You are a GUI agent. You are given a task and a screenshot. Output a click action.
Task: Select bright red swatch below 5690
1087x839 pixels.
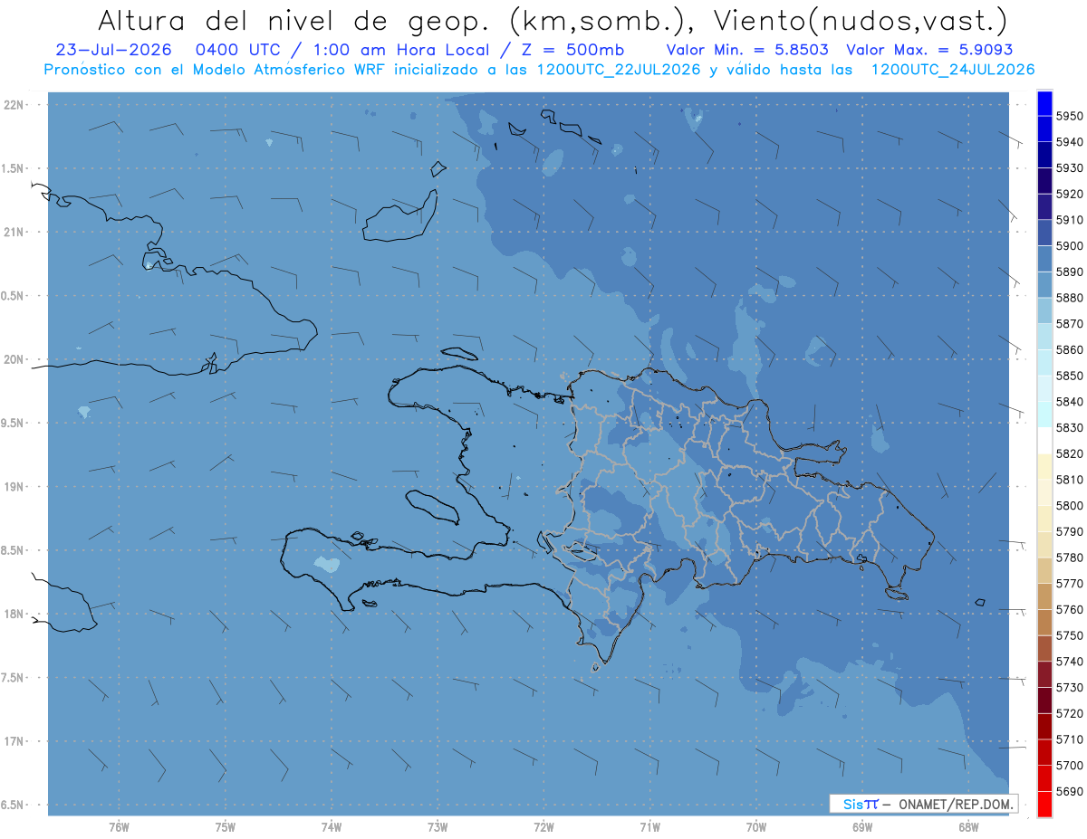pyautogui.click(x=1044, y=804)
